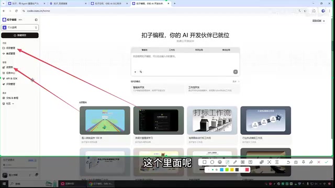
Task: Open the 智能体开发 mode card
Action: [x=158, y=89]
